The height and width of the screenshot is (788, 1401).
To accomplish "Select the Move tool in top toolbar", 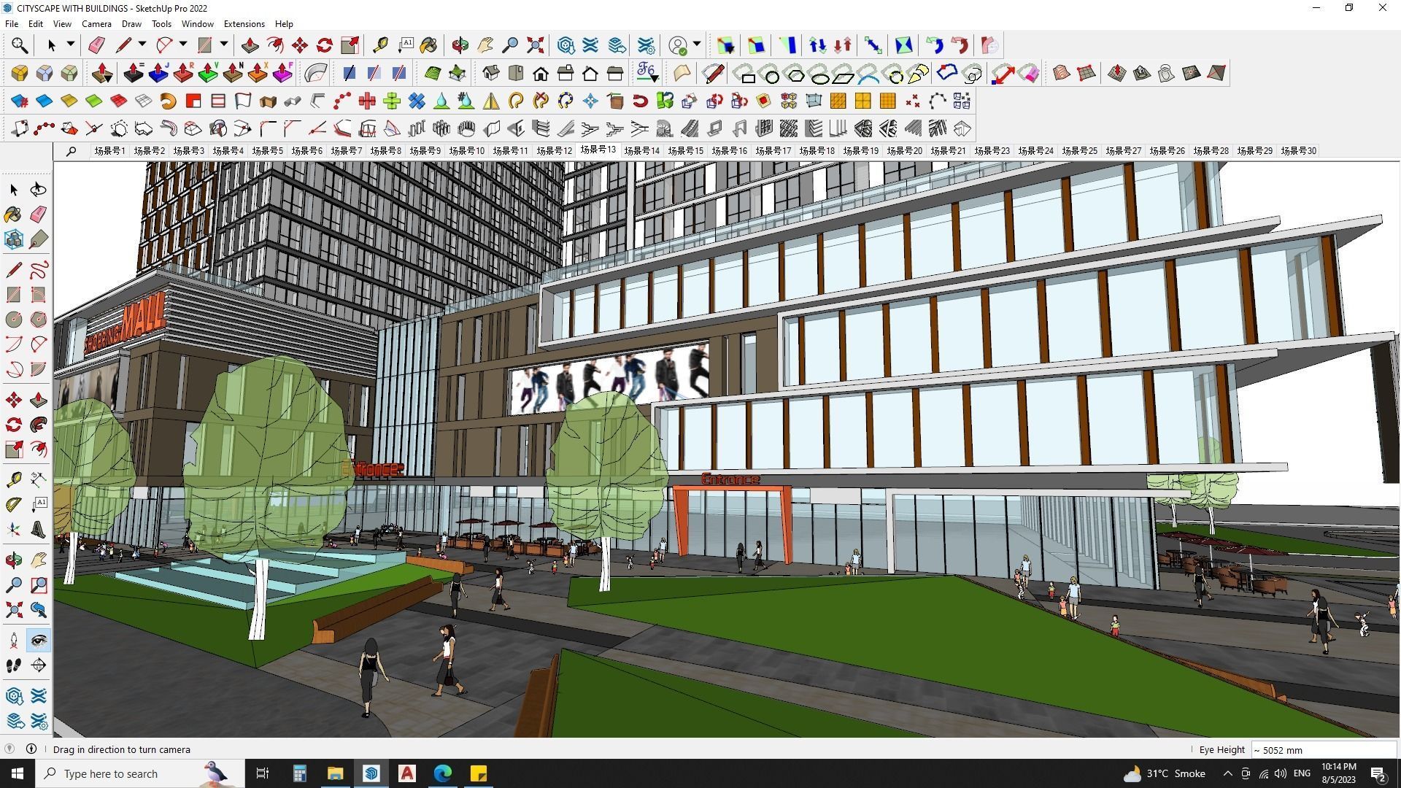I will coord(300,45).
